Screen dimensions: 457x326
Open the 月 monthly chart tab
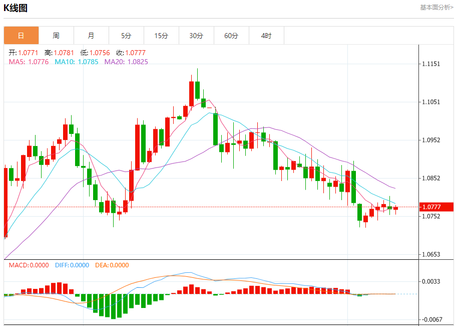[x=91, y=36]
